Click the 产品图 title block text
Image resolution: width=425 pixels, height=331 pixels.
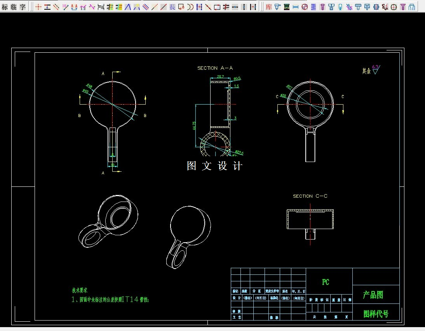coord(373,295)
